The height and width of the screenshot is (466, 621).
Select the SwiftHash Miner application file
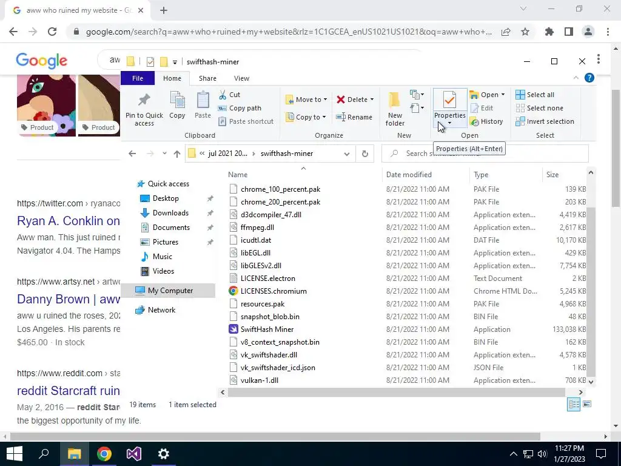(267, 329)
